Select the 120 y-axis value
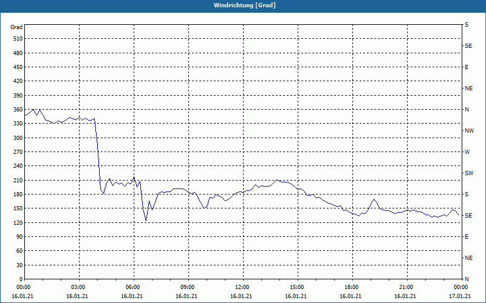 point(18,222)
